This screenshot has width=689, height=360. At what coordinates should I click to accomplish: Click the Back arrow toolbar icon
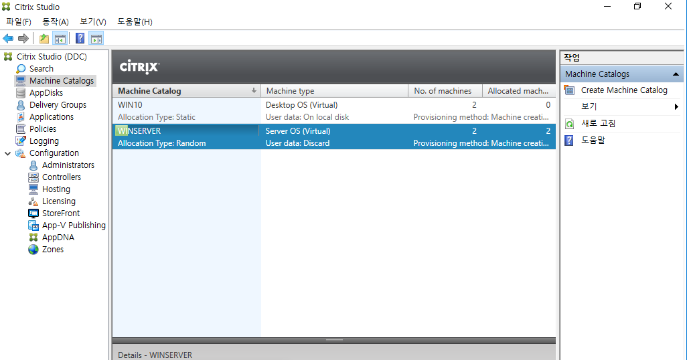pos(8,39)
